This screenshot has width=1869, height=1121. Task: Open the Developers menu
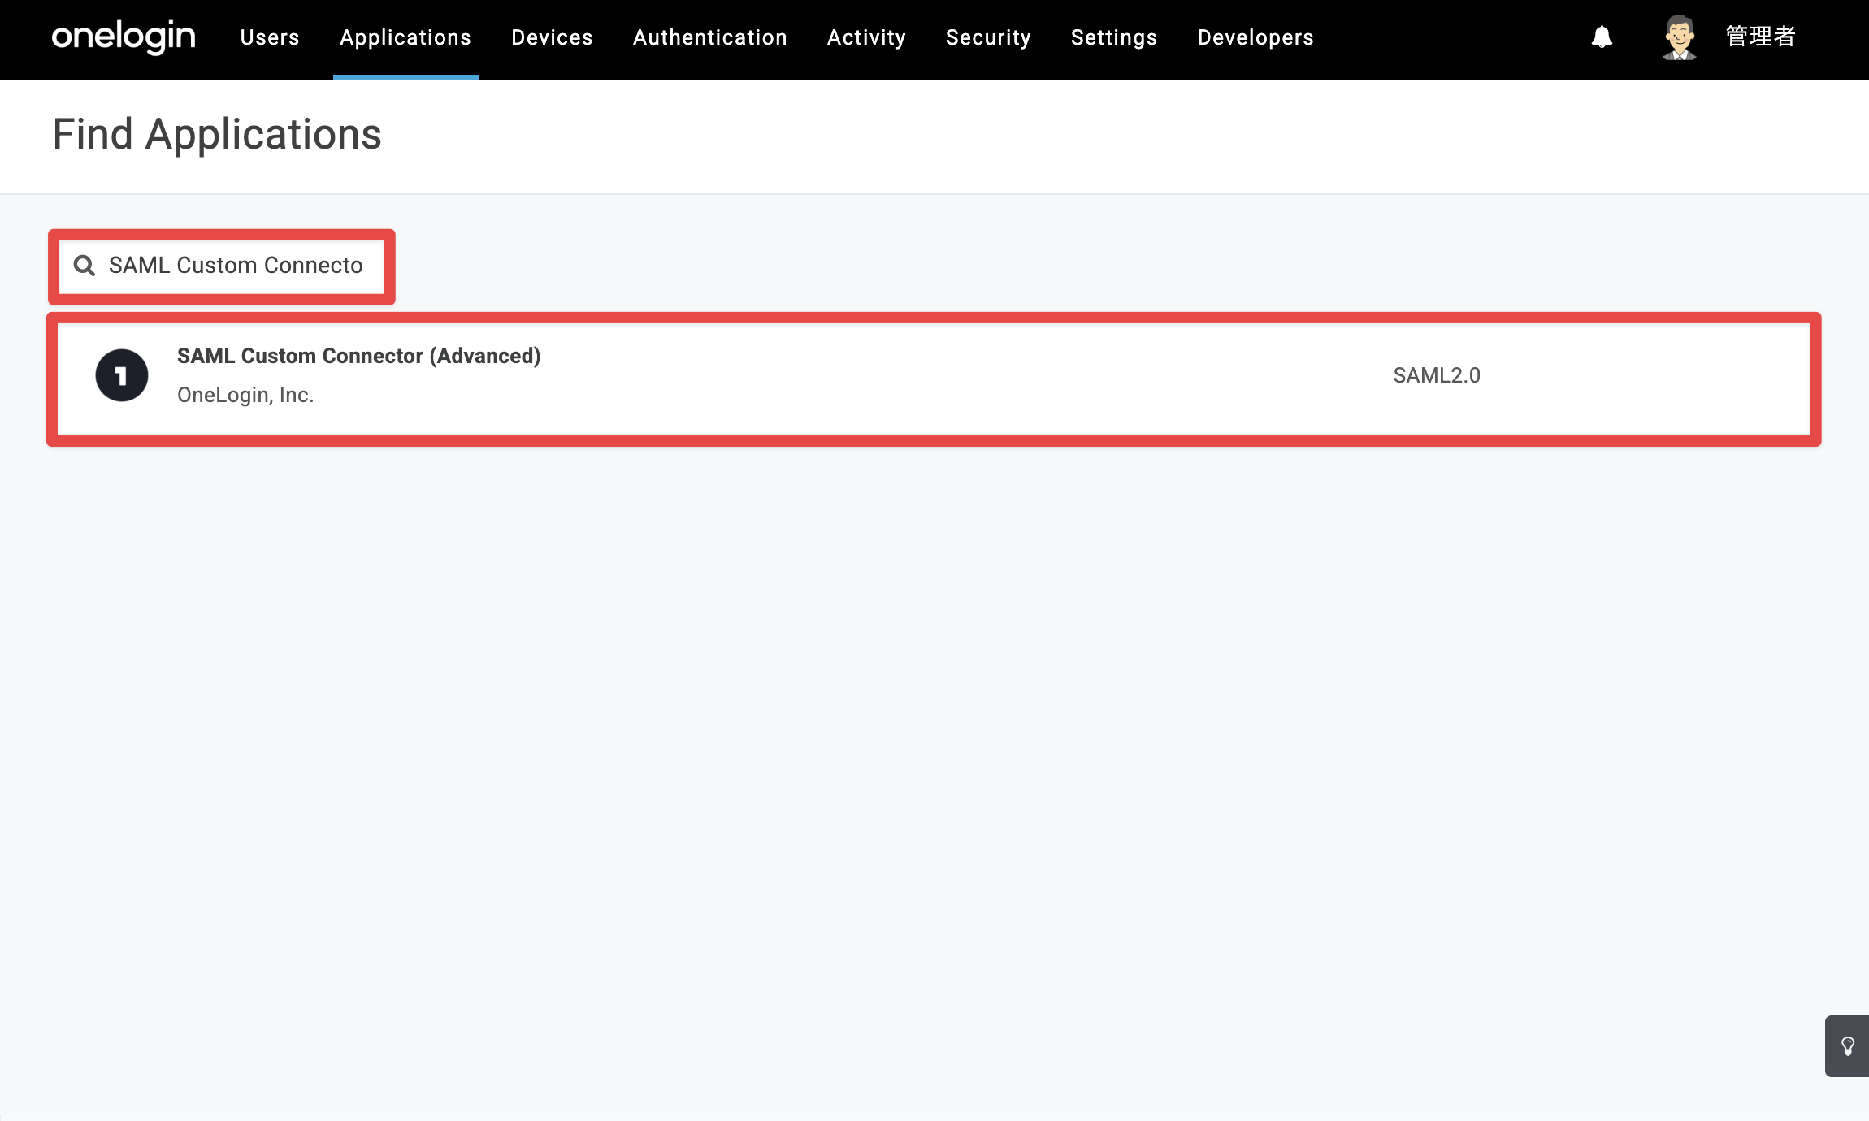(x=1255, y=37)
